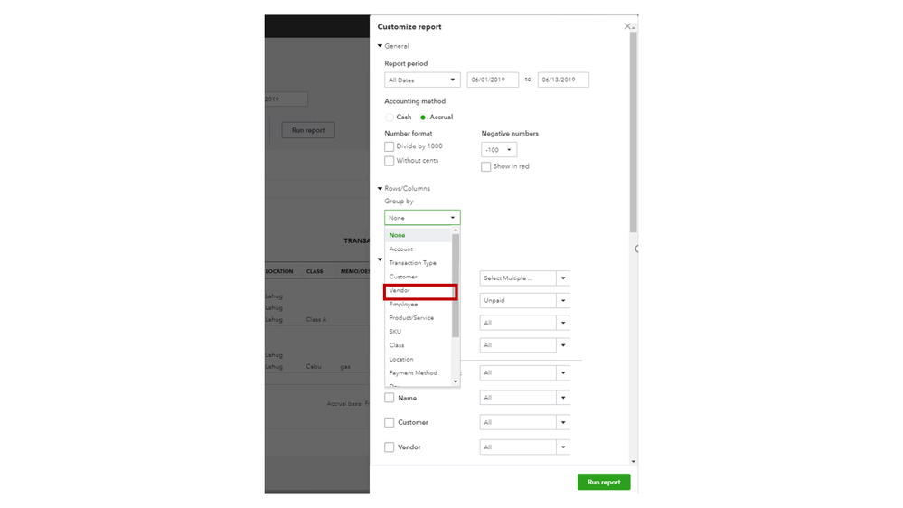
Task: Click the end date field 06/13/2019
Action: (563, 80)
